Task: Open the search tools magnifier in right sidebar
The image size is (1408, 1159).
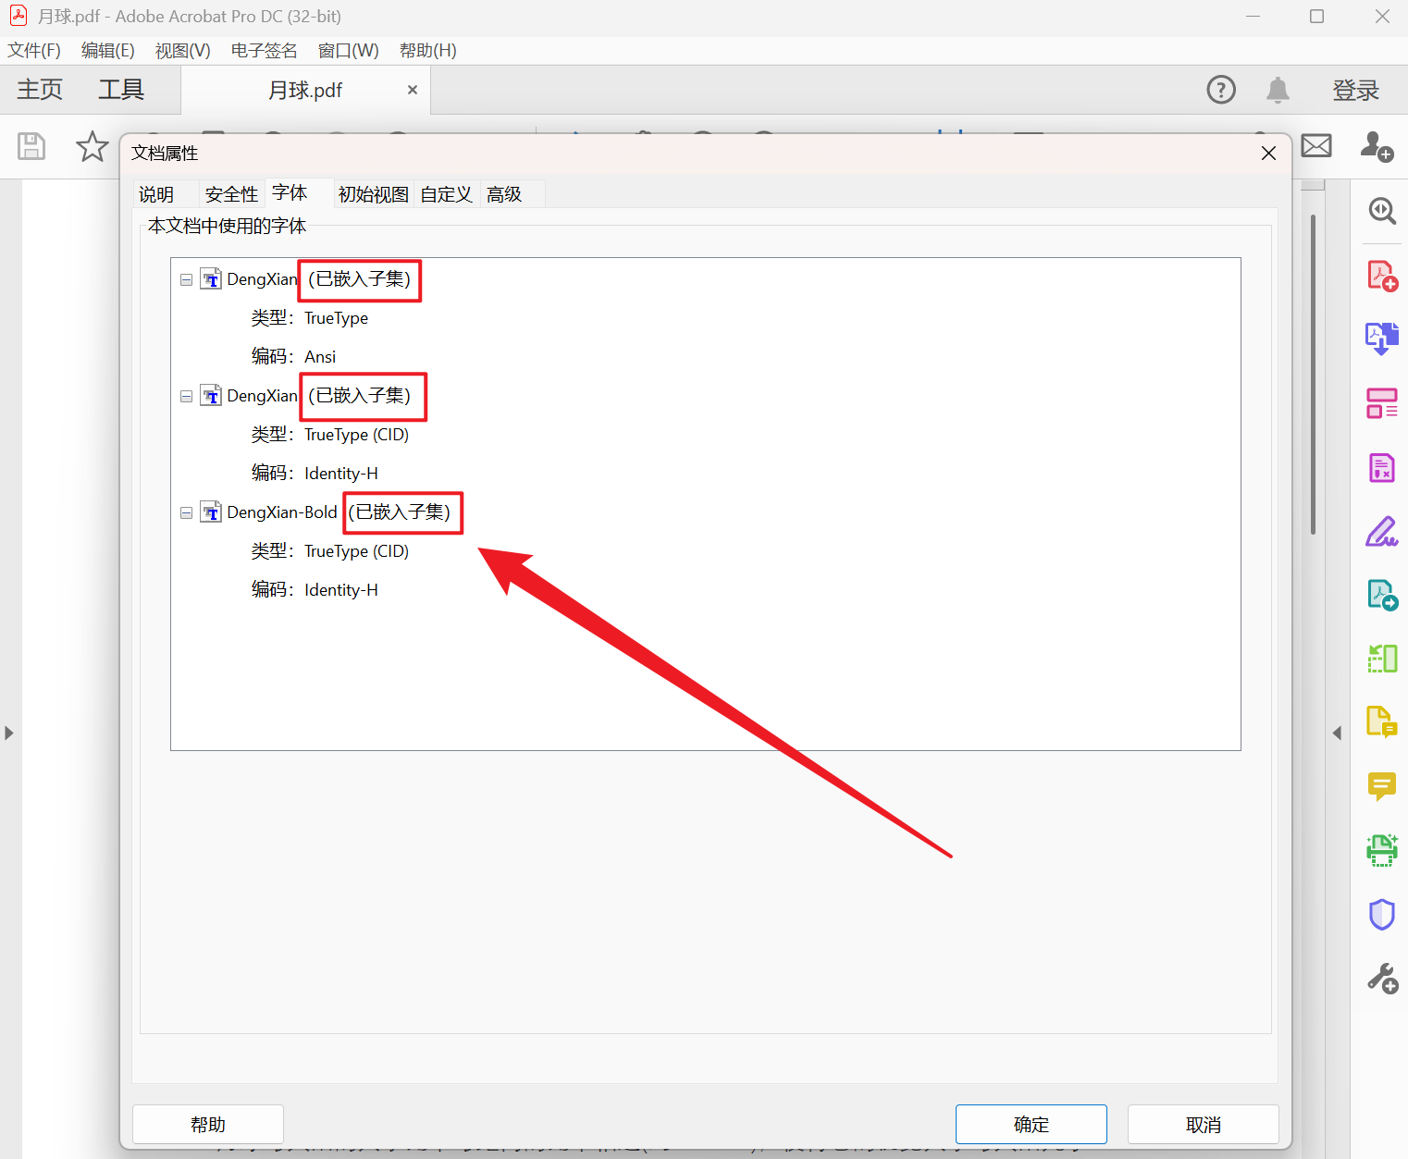Action: click(1382, 211)
